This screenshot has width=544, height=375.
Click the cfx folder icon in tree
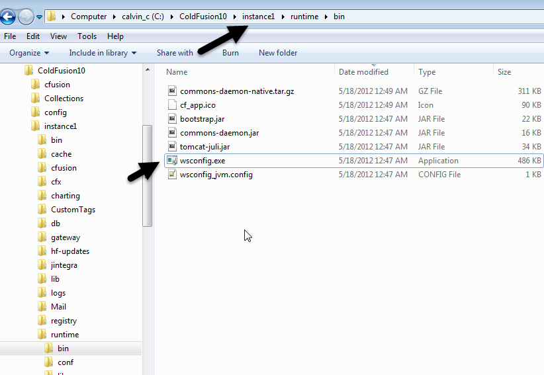(42, 181)
